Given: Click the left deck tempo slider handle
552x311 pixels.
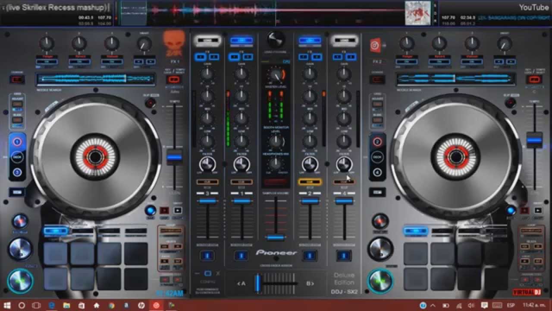Looking at the screenshot, I should click(174, 156).
